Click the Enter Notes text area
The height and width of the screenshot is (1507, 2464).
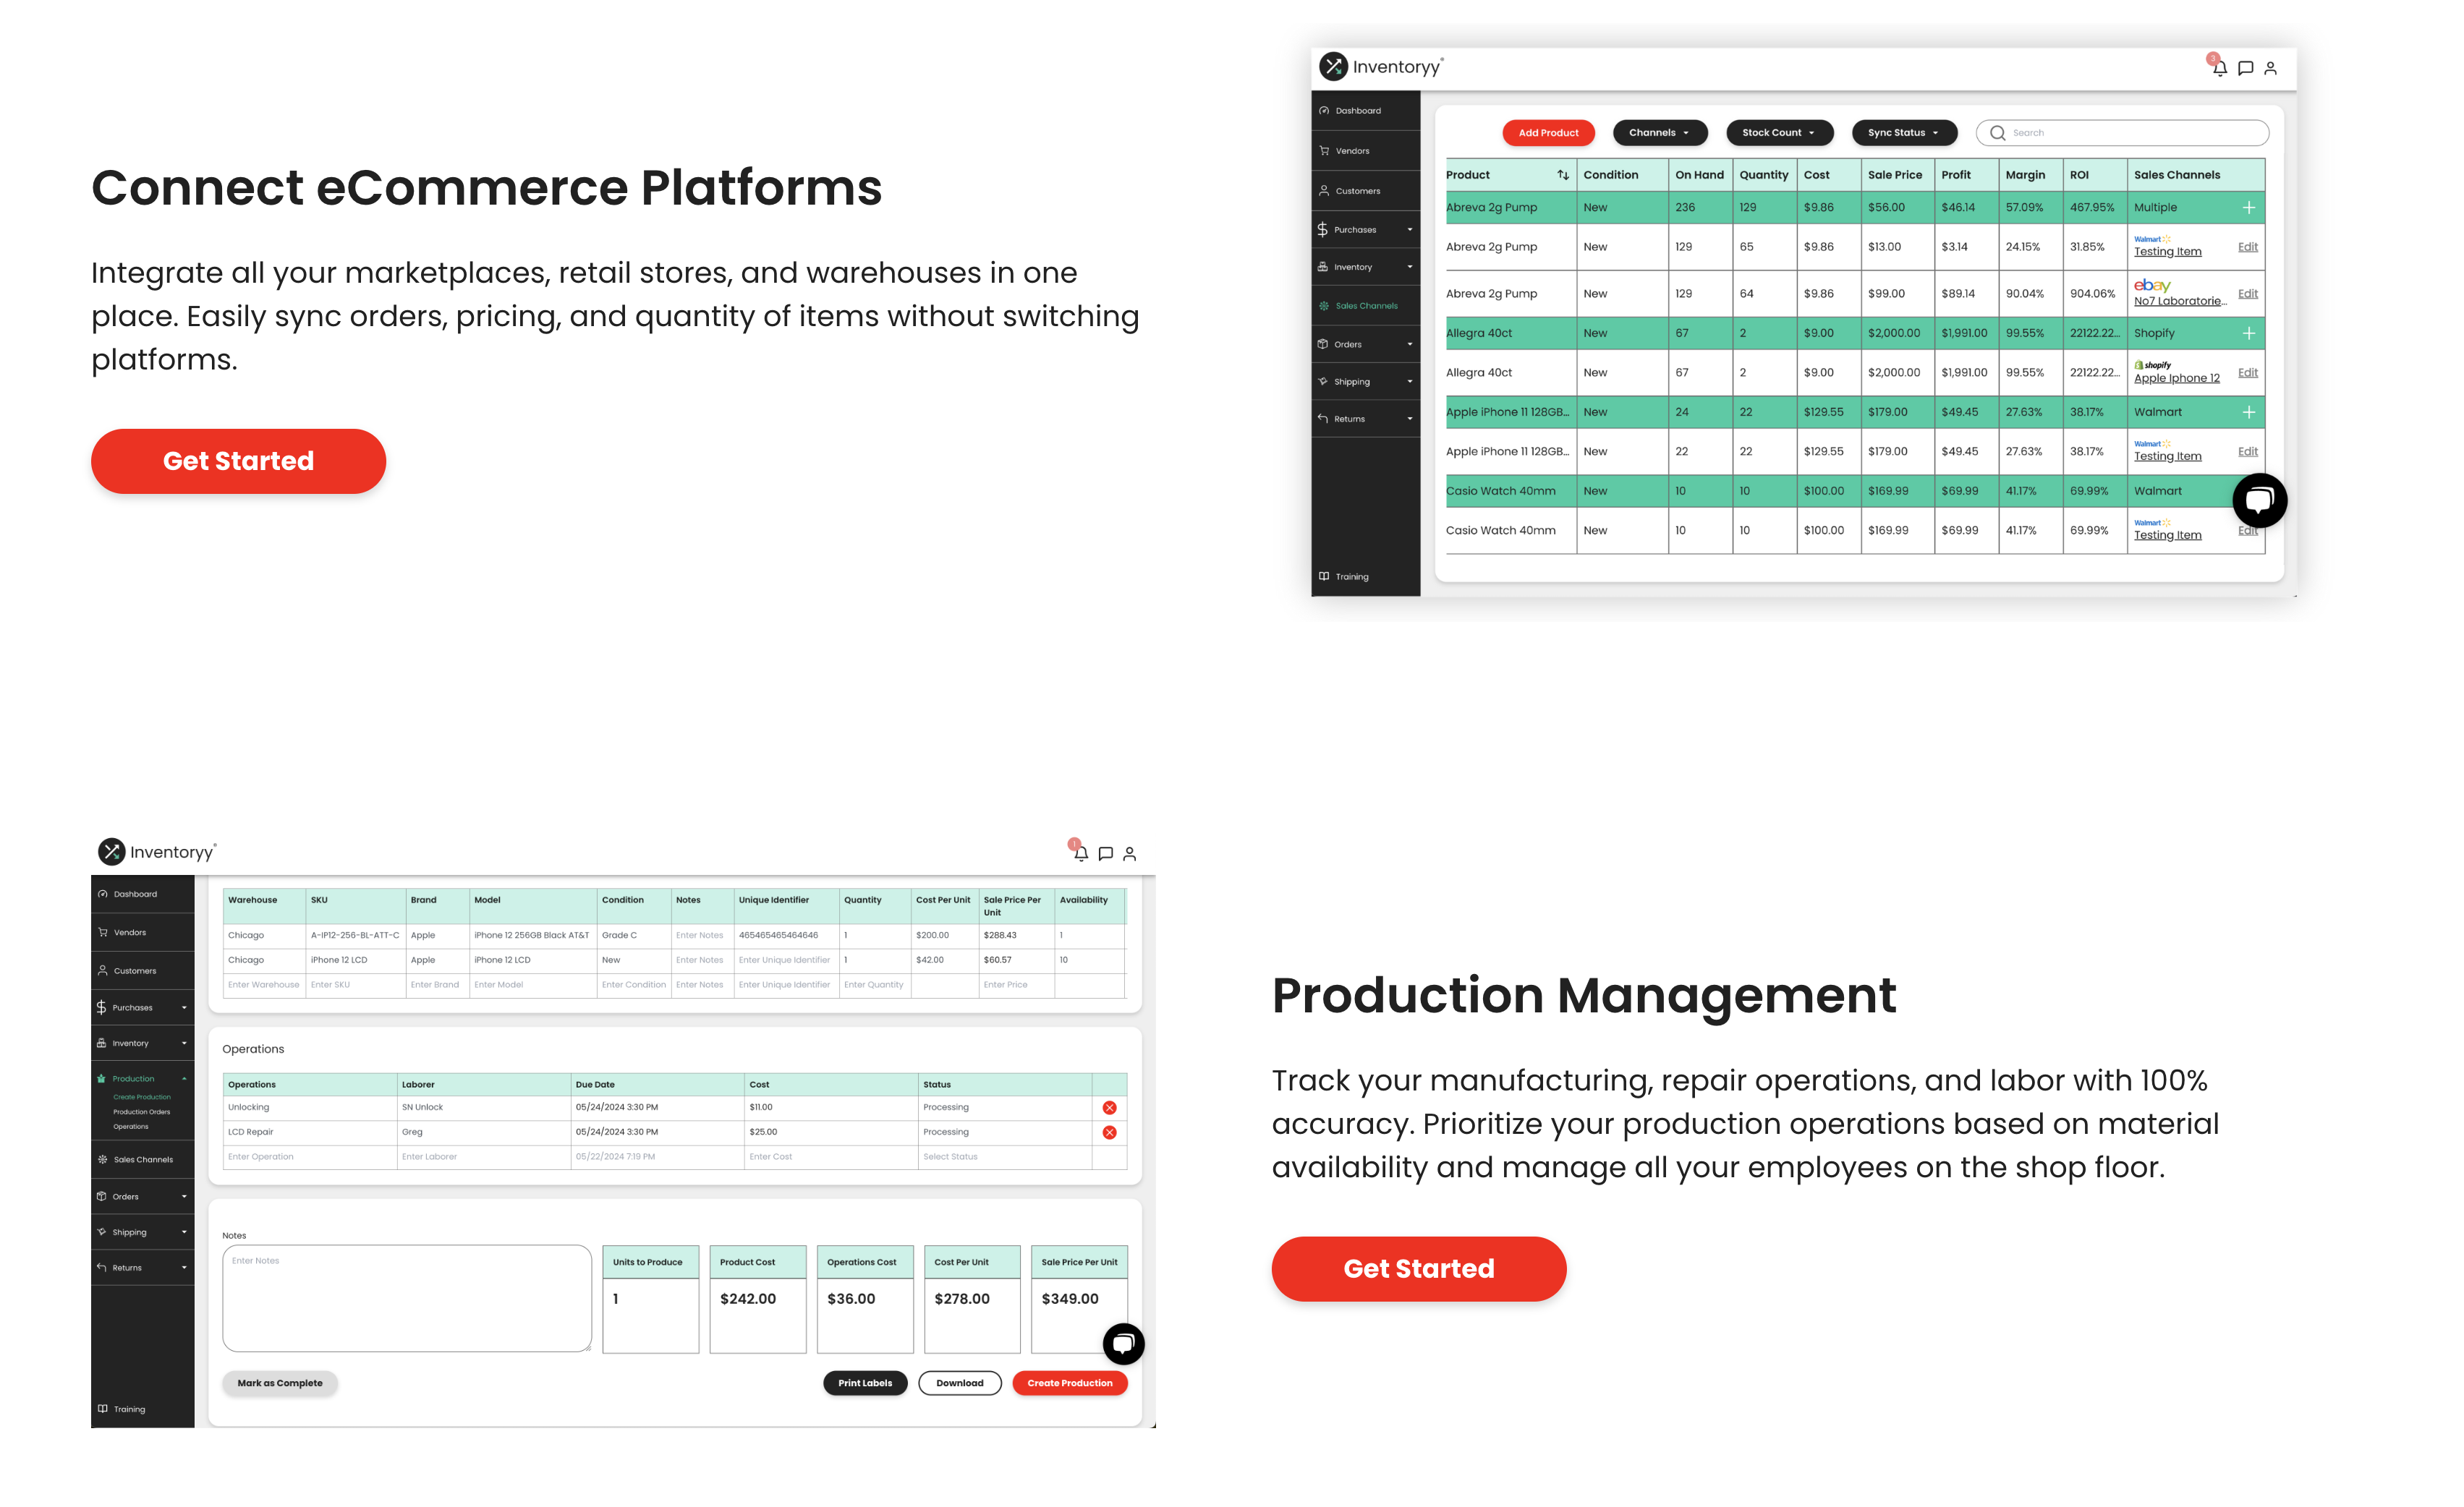pos(406,1298)
